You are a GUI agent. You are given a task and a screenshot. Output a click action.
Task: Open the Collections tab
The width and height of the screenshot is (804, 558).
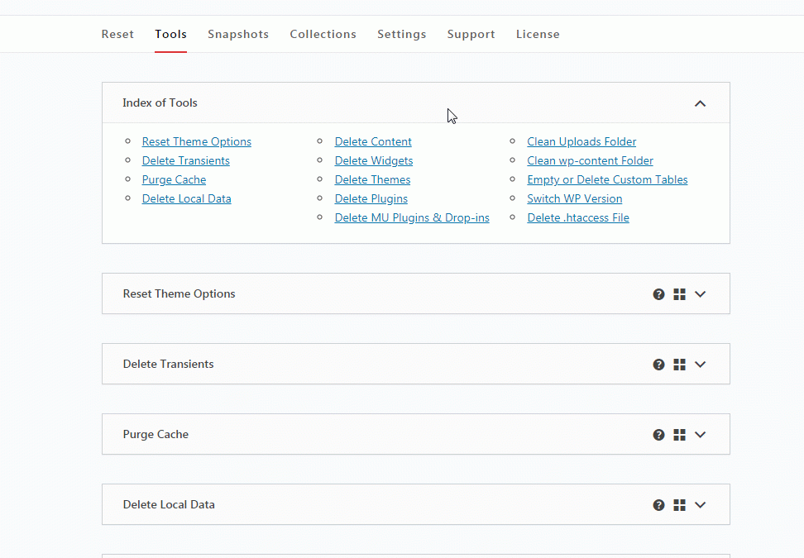tap(323, 34)
